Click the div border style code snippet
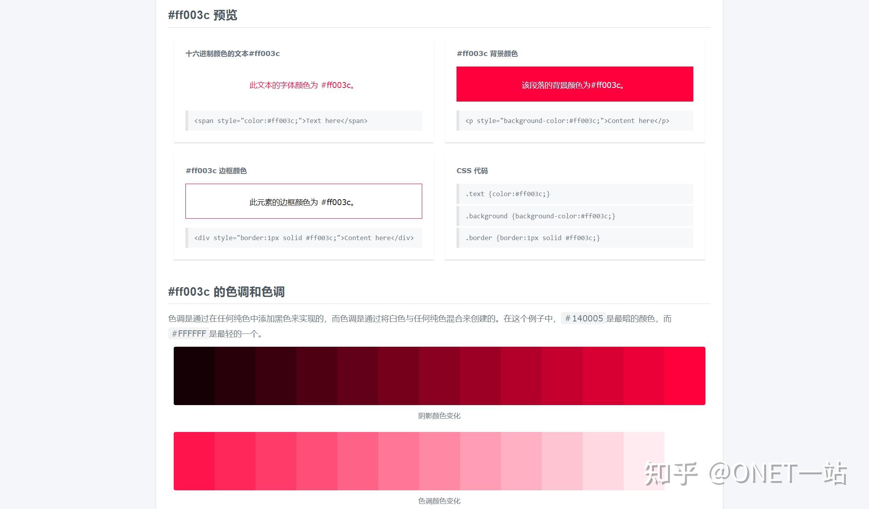869x509 pixels. tap(304, 237)
